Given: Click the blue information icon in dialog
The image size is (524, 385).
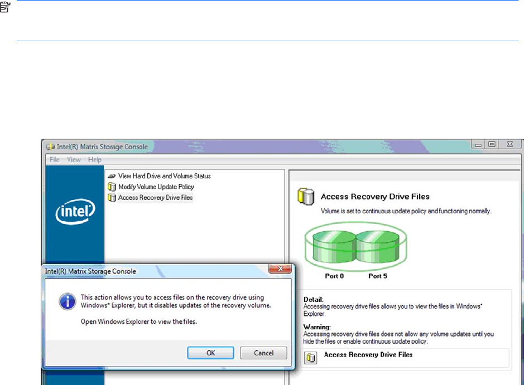Looking at the screenshot, I should point(68,301).
